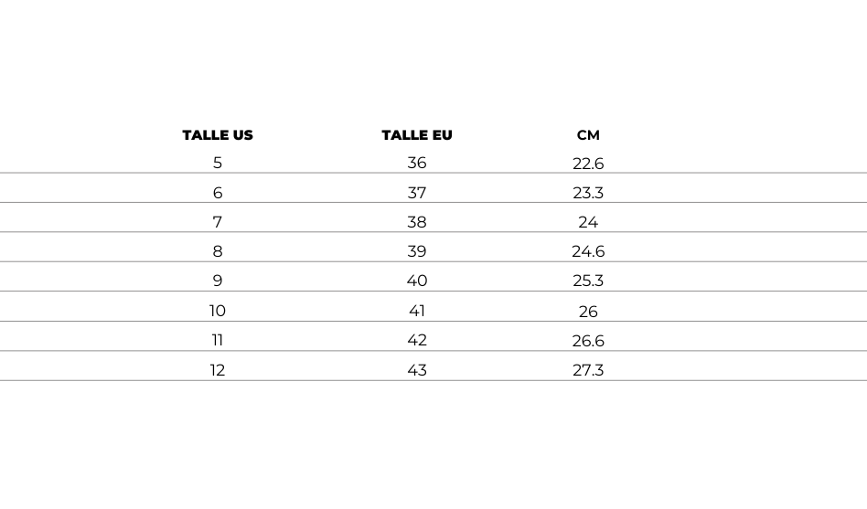867x509 pixels.
Task: Click the 27.3 cm value
Action: tap(588, 370)
